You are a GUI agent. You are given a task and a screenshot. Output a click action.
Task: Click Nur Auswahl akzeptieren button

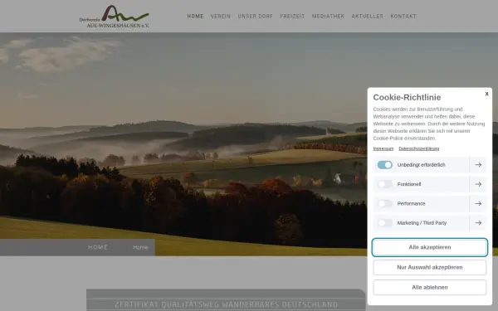[430, 268]
